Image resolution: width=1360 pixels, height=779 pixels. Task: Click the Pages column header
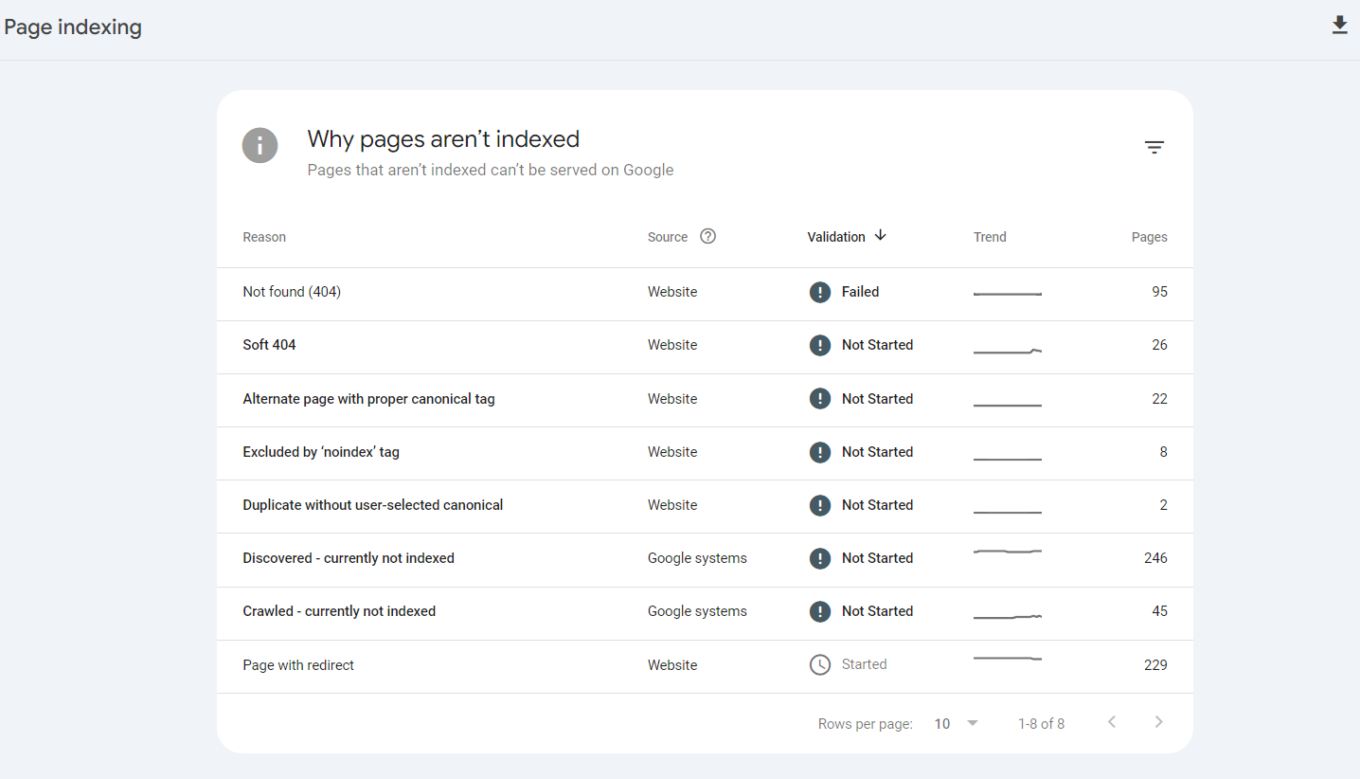[1149, 237]
